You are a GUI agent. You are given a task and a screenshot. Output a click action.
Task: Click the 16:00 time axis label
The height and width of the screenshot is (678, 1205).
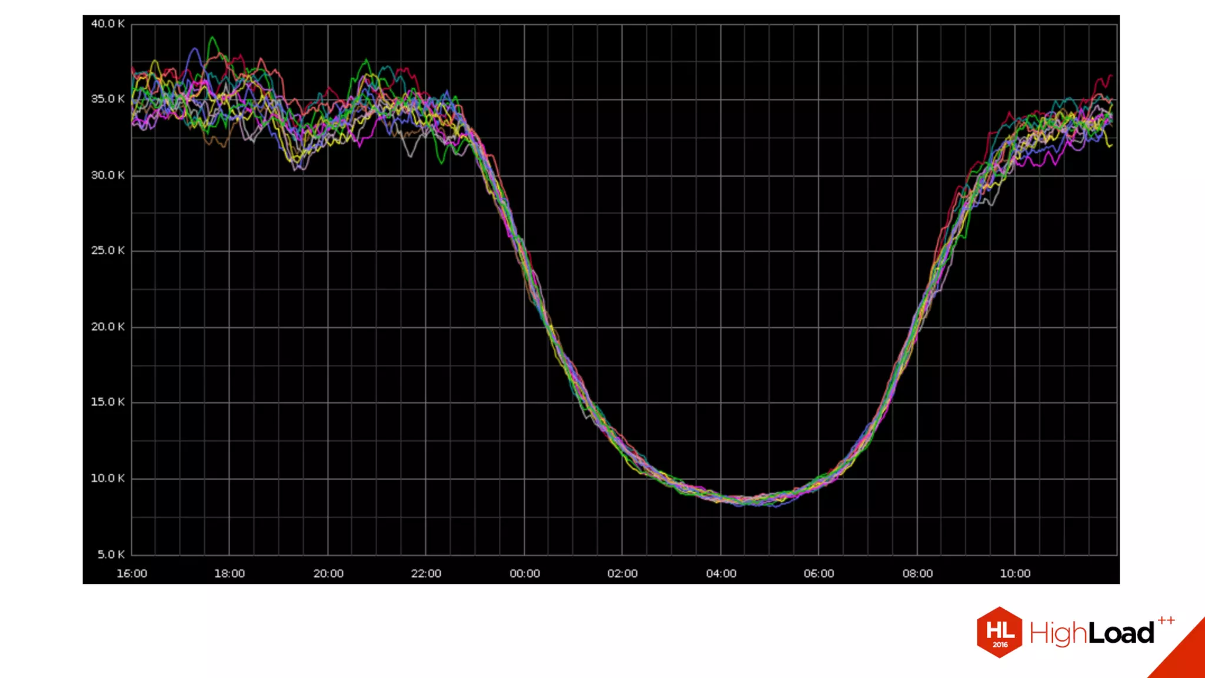coord(132,574)
